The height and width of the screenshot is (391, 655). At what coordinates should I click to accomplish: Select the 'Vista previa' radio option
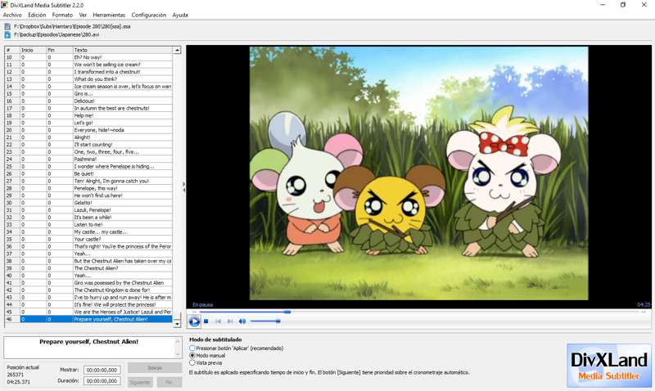(x=192, y=363)
